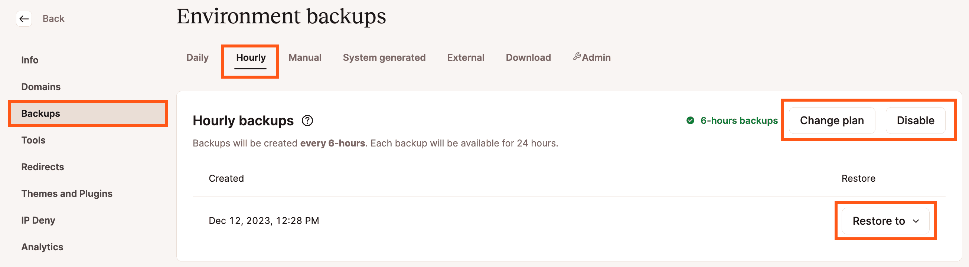Click the Hourly backups help icon
The width and height of the screenshot is (969, 267).
coord(307,121)
